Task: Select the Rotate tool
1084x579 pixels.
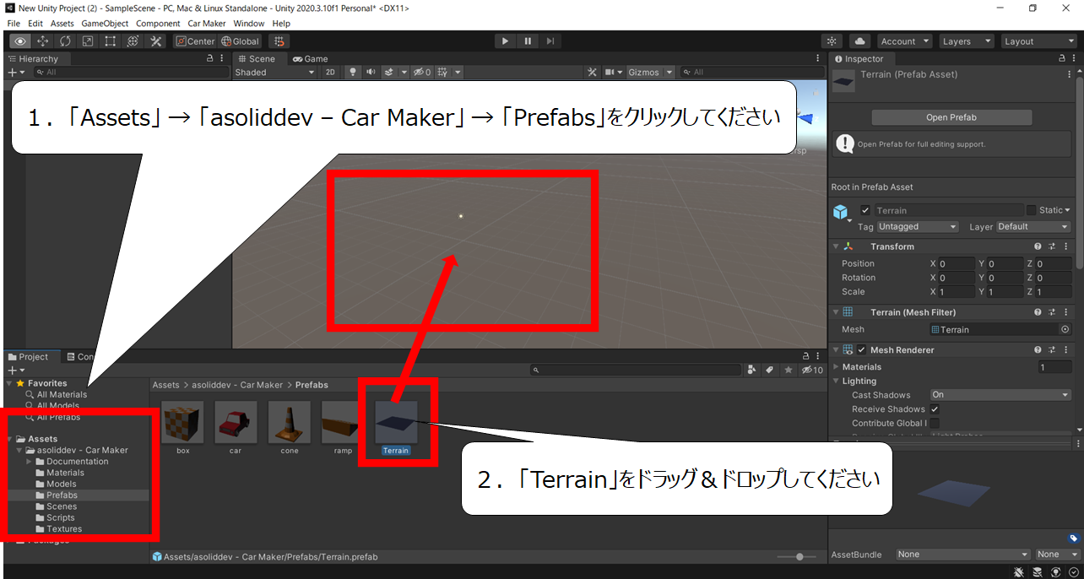Action: click(x=66, y=41)
